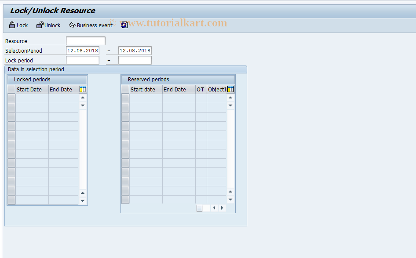Click the Lock toolbar button
Viewport: 416px width, 258px height.
point(18,25)
